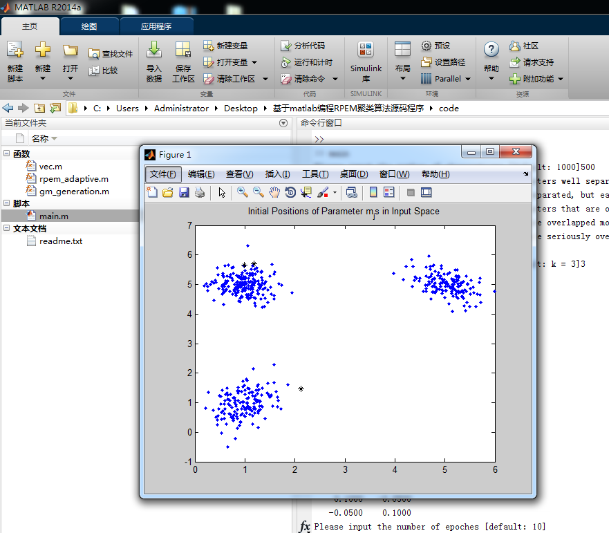Open 窗口(W) menu in Figure 1

(x=394, y=174)
